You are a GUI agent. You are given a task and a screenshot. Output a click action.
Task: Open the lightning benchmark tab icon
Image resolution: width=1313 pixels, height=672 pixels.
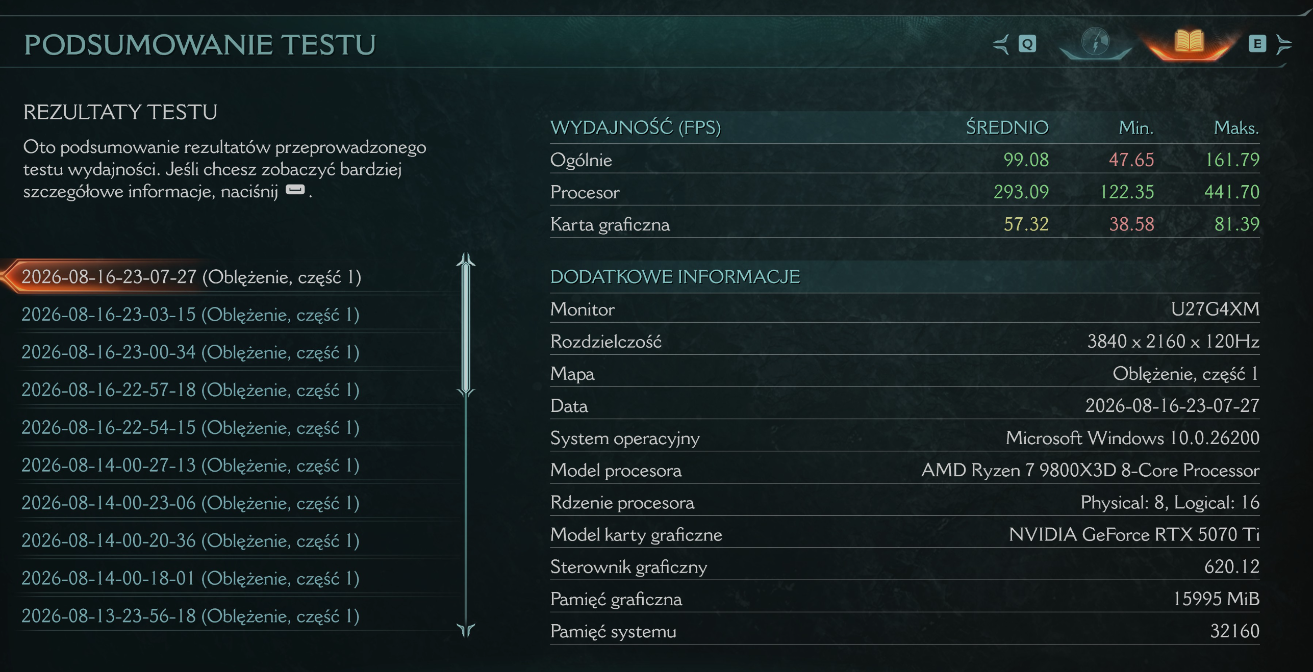(x=1095, y=43)
